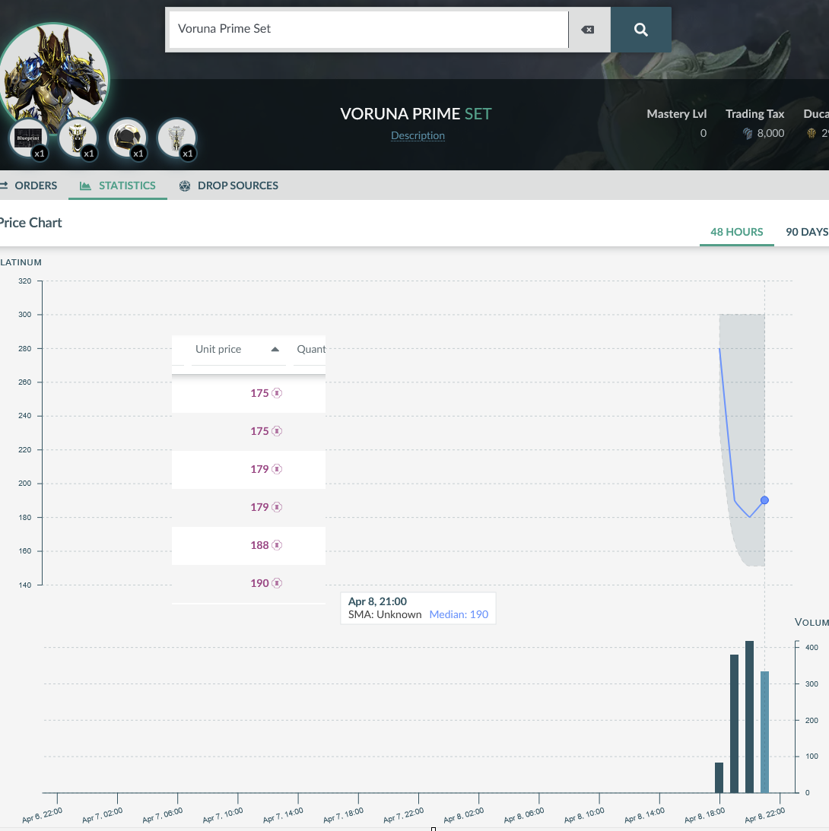Click the tallest dark volume bar

click(749, 716)
